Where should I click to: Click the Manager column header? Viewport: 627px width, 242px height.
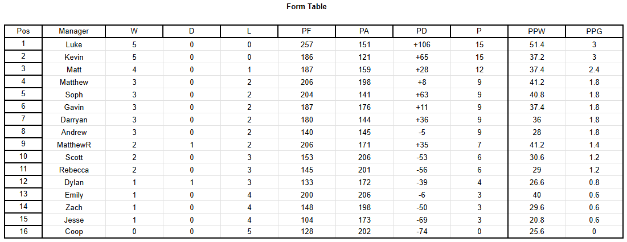click(73, 31)
